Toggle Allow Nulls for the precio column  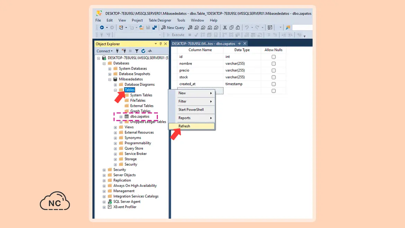click(x=273, y=71)
